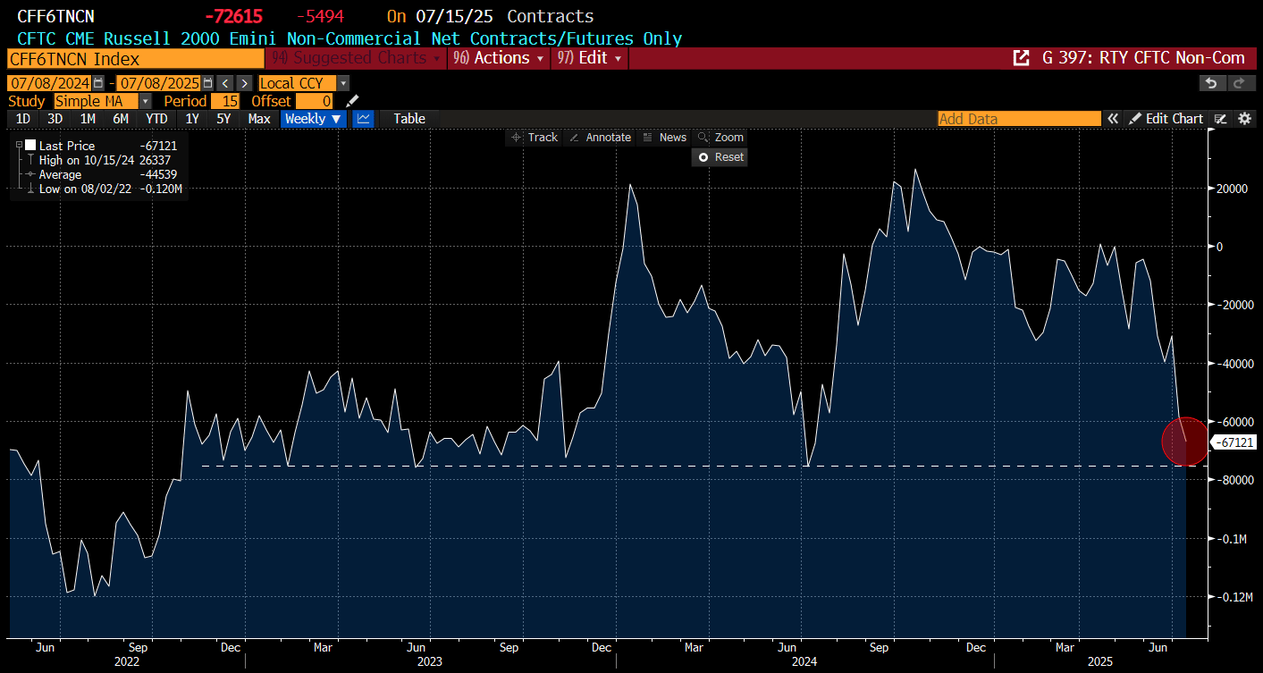
Task: Collapse the legend box expander
Action: (18, 145)
